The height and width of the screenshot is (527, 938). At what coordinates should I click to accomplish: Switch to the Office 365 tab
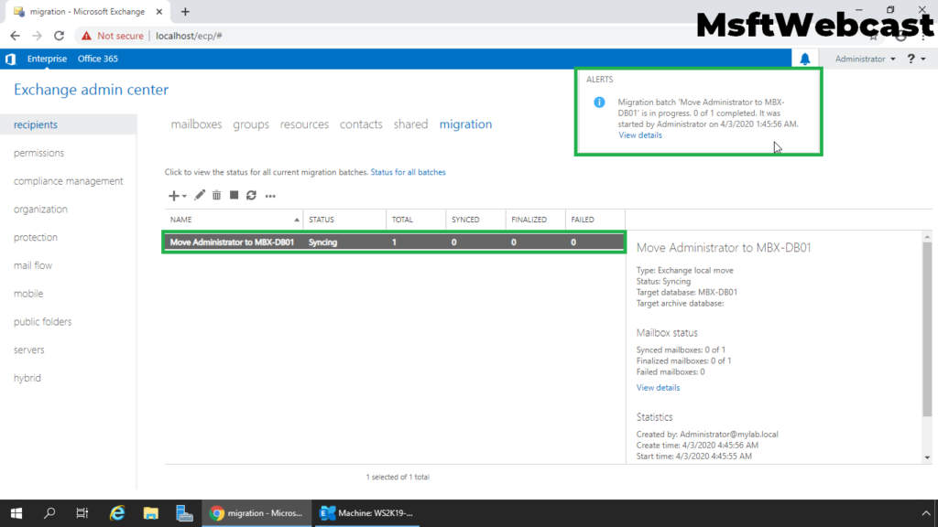pyautogui.click(x=97, y=59)
